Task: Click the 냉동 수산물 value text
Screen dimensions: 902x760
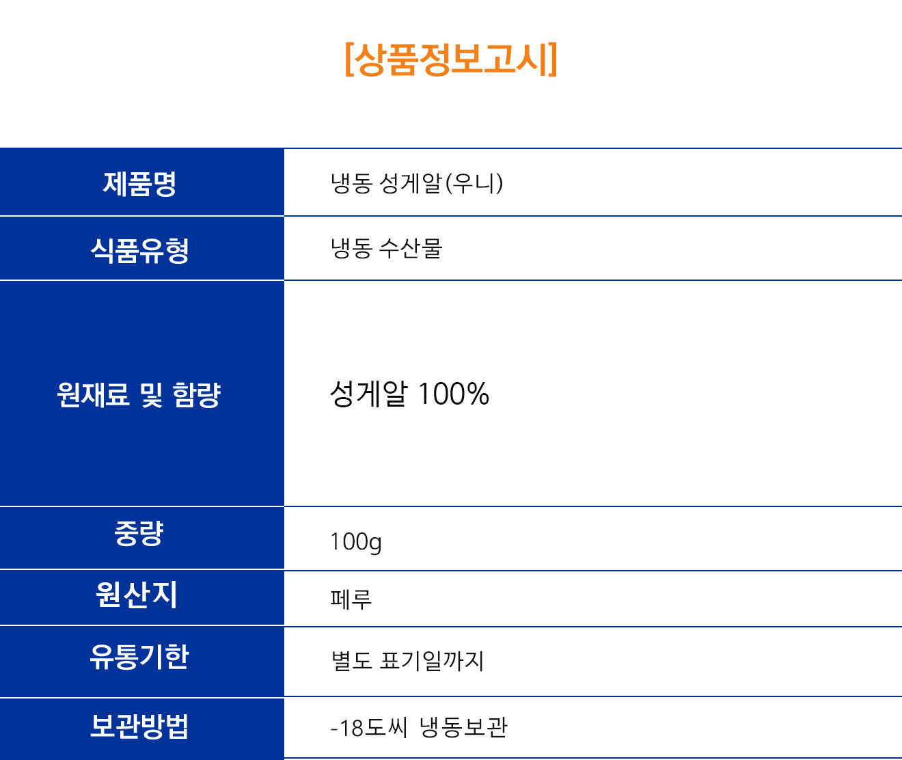Action: coord(387,248)
